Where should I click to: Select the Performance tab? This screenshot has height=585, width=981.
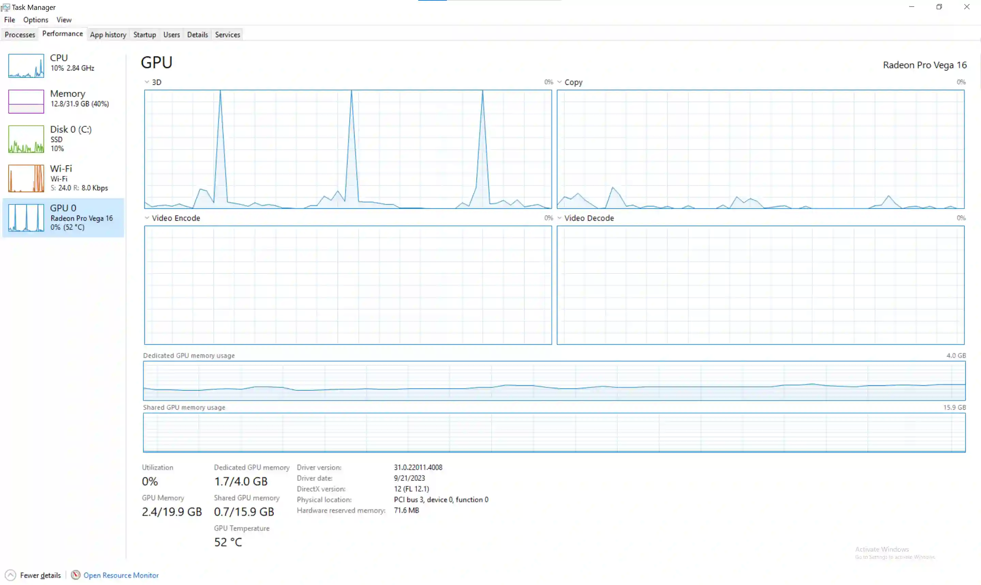[62, 33]
